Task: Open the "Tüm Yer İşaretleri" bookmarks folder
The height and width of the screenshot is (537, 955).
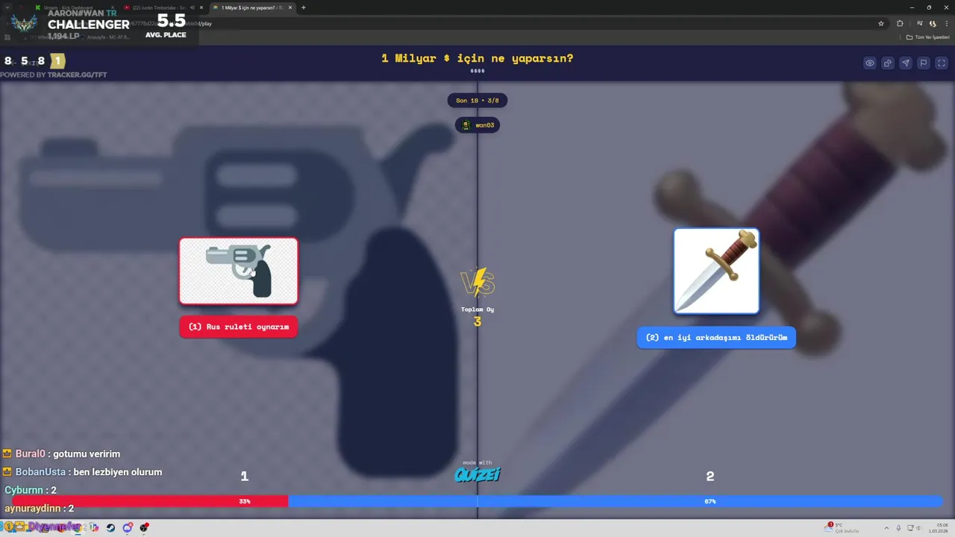Action: pos(928,37)
